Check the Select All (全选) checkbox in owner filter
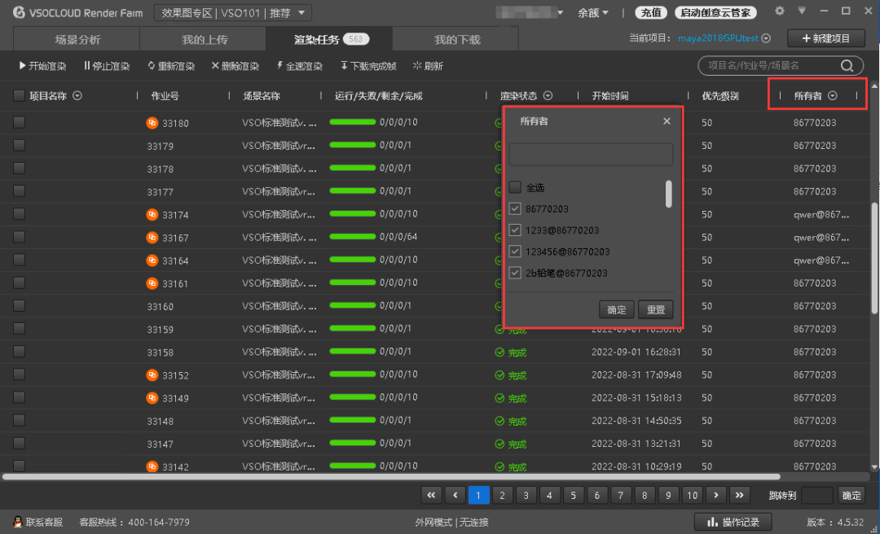The height and width of the screenshot is (534, 880). pyautogui.click(x=515, y=187)
